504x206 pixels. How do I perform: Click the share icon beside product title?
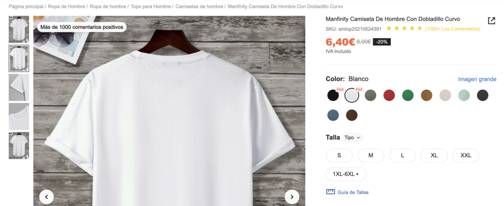(491, 21)
